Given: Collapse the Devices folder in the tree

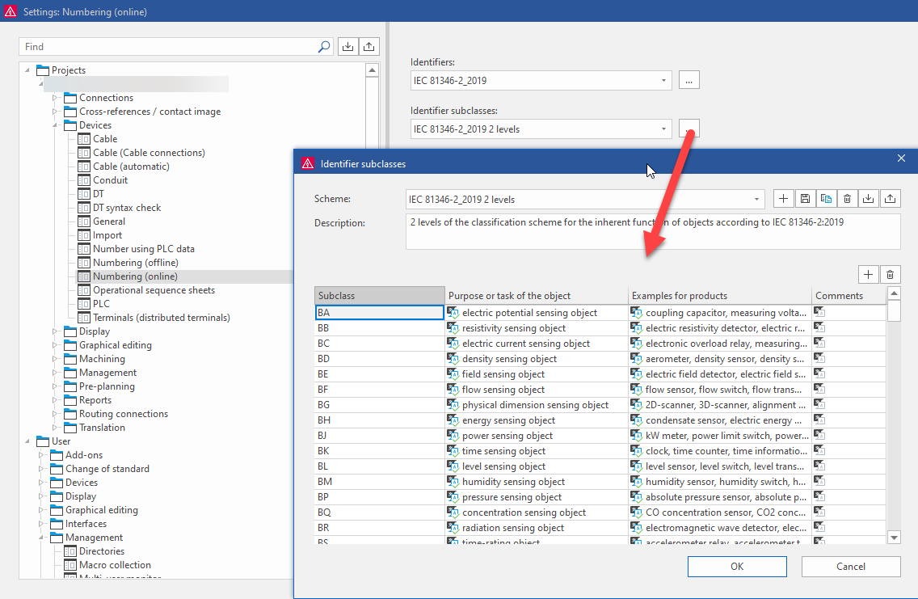Looking at the screenshot, I should pos(56,125).
